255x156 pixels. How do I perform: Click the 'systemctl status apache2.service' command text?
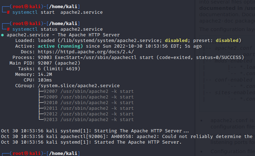58,29
